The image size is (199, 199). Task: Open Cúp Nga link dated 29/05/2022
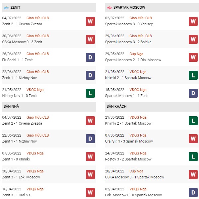point(136,54)
